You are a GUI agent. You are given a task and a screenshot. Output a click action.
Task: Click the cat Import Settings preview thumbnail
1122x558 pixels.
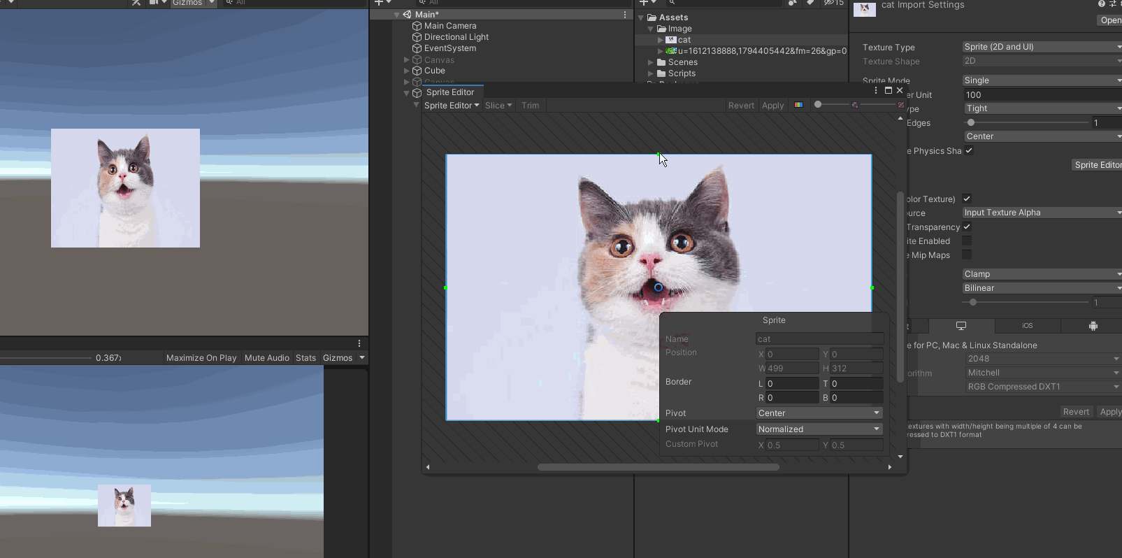pos(865,8)
